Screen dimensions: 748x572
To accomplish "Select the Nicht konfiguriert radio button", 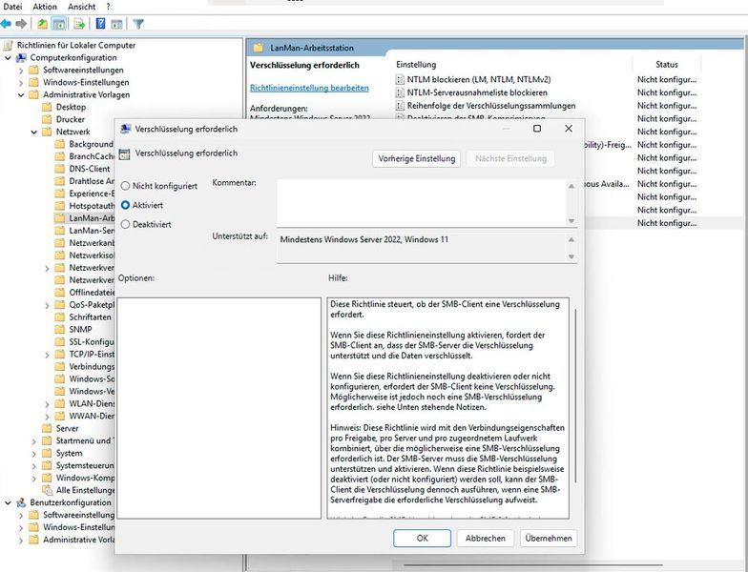I will (x=126, y=186).
